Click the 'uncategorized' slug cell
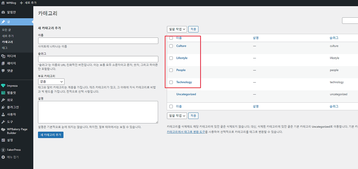 pyautogui.click(x=338, y=94)
